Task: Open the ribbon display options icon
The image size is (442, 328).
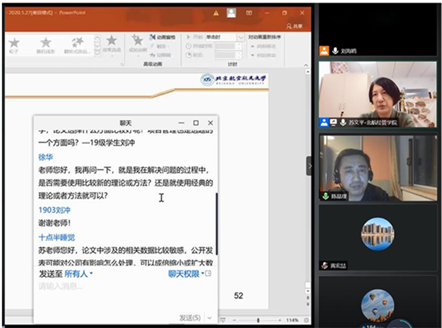Action: tap(250, 12)
